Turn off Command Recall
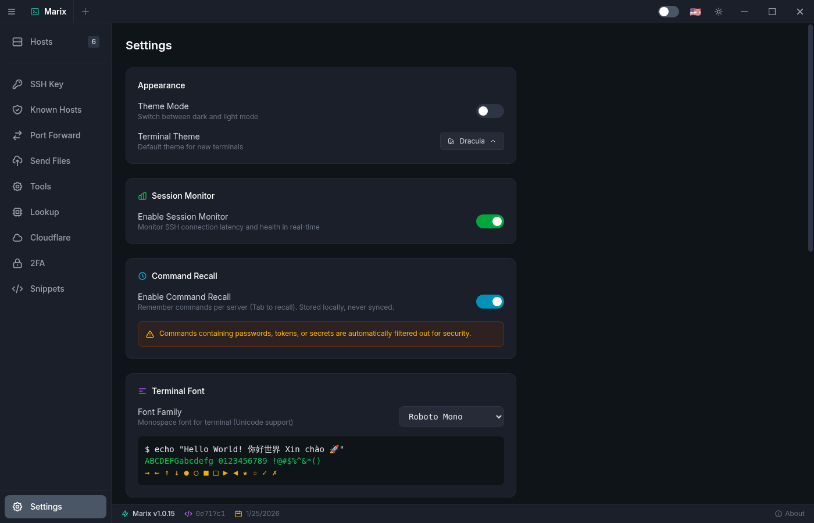The height and width of the screenshot is (523, 814). pyautogui.click(x=490, y=302)
